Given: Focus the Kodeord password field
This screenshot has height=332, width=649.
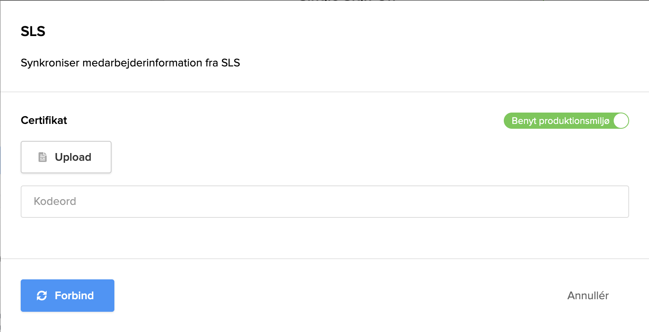Looking at the screenshot, I should pos(324,202).
